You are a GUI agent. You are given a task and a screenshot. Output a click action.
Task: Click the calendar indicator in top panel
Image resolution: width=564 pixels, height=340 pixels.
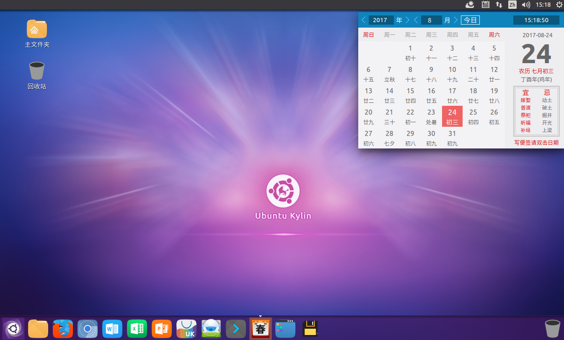(486, 5)
